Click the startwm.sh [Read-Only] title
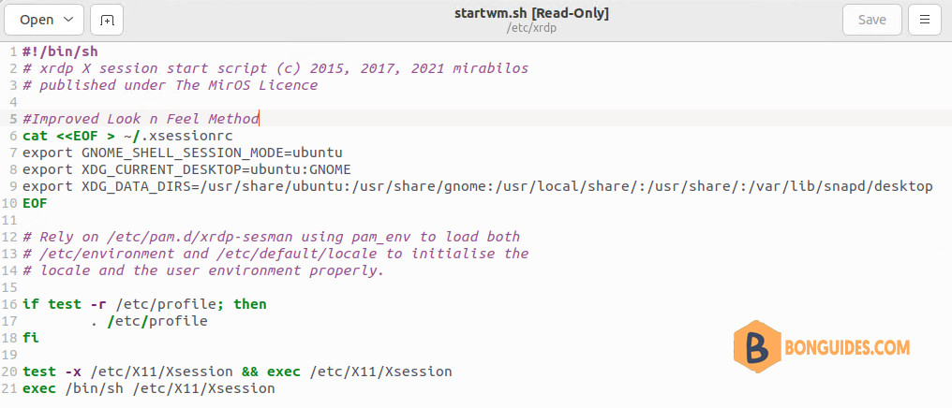Image resolution: width=952 pixels, height=408 pixels. [x=531, y=14]
